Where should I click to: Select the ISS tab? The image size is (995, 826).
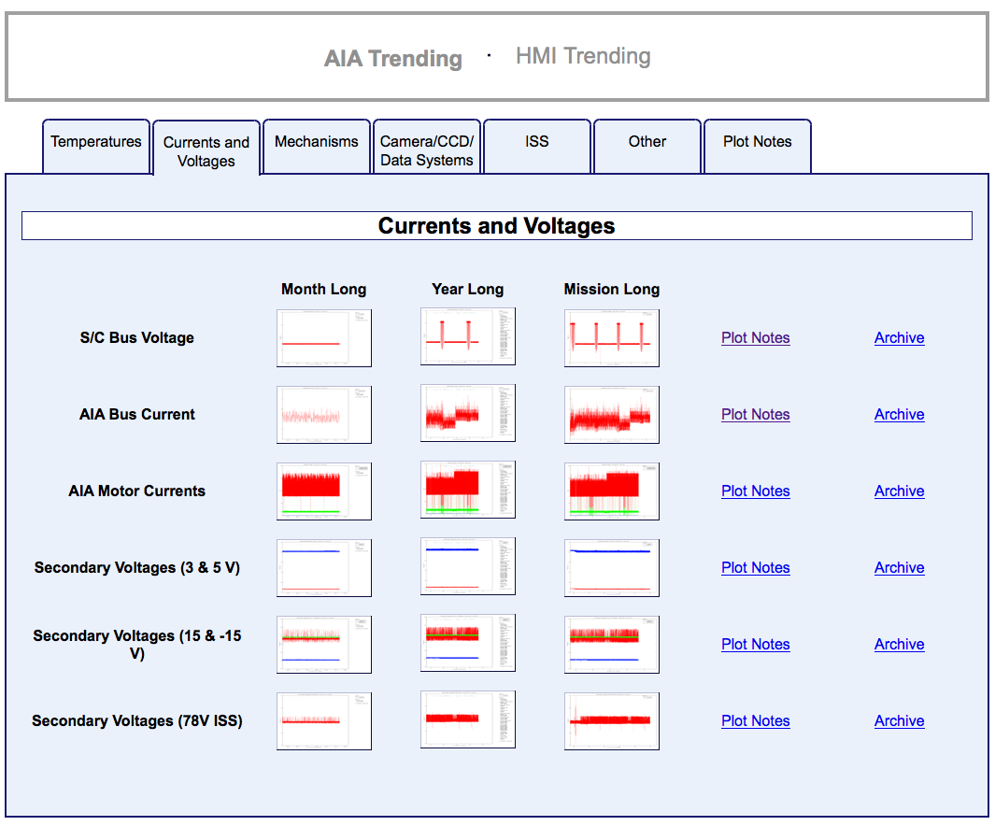pyautogui.click(x=536, y=142)
